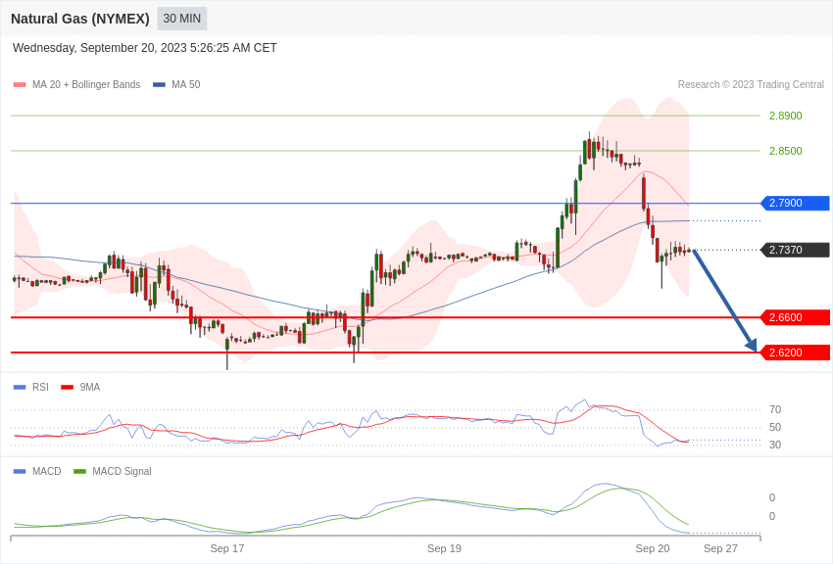Select the Natural Gas (NYMEX) title
The height and width of the screenshot is (564, 833).
point(80,19)
